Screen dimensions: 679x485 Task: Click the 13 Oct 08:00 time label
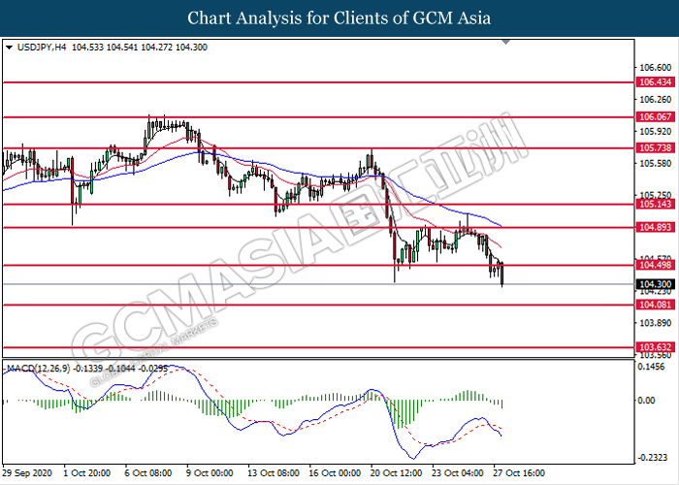274,473
